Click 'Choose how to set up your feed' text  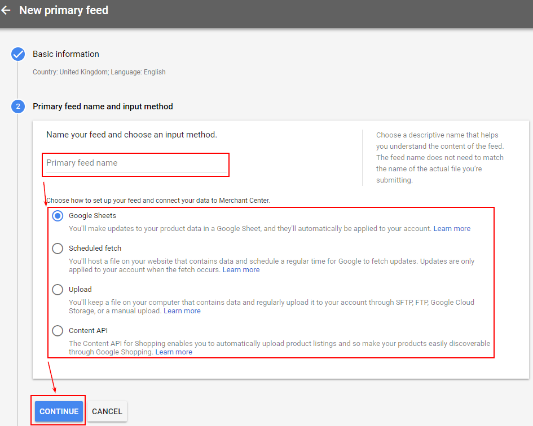coord(158,201)
